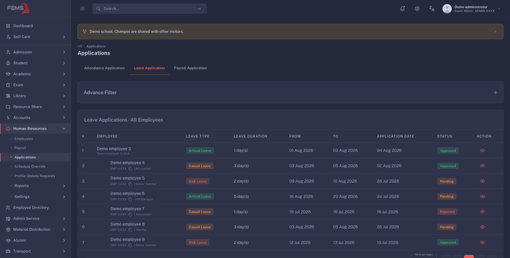The height and width of the screenshot is (258, 510).
Task: Expand the Student menu
Action: [35, 63]
